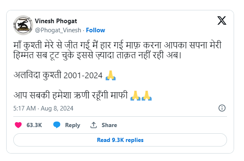Click the Share label
The image size is (244, 161).
pos(109,125)
